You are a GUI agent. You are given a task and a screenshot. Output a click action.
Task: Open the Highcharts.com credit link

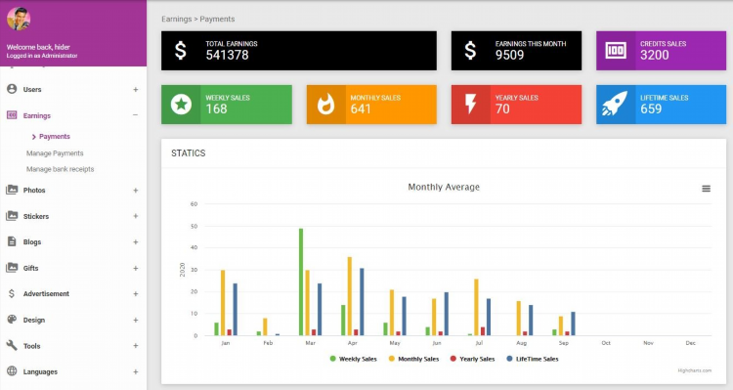pyautogui.click(x=695, y=370)
